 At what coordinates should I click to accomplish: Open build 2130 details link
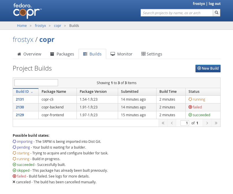pos(20,107)
